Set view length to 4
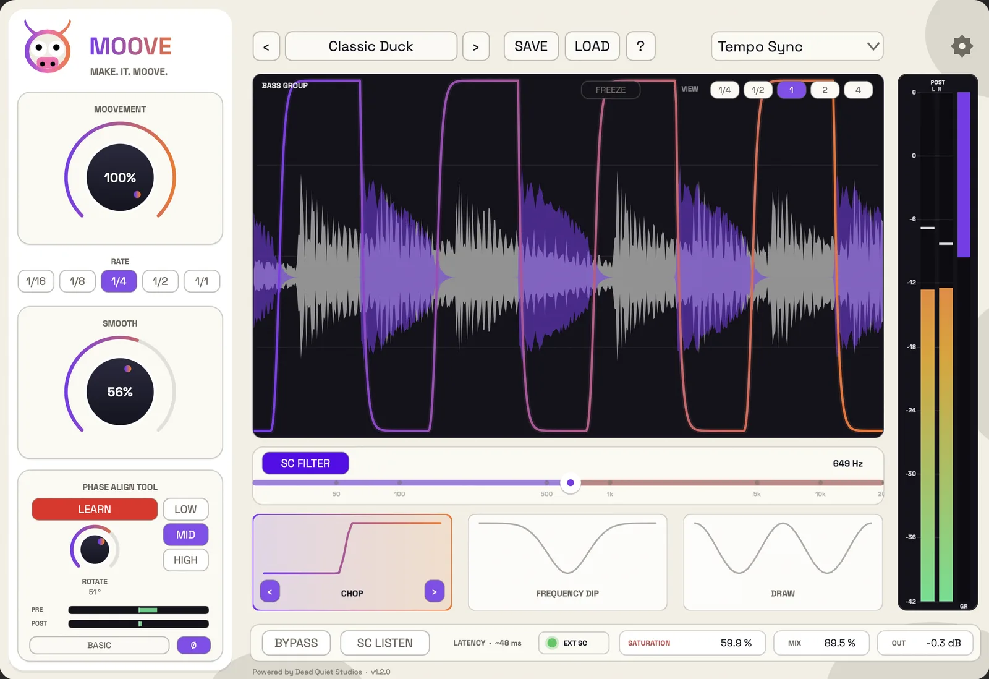Screen dimensions: 989x679 (858, 90)
